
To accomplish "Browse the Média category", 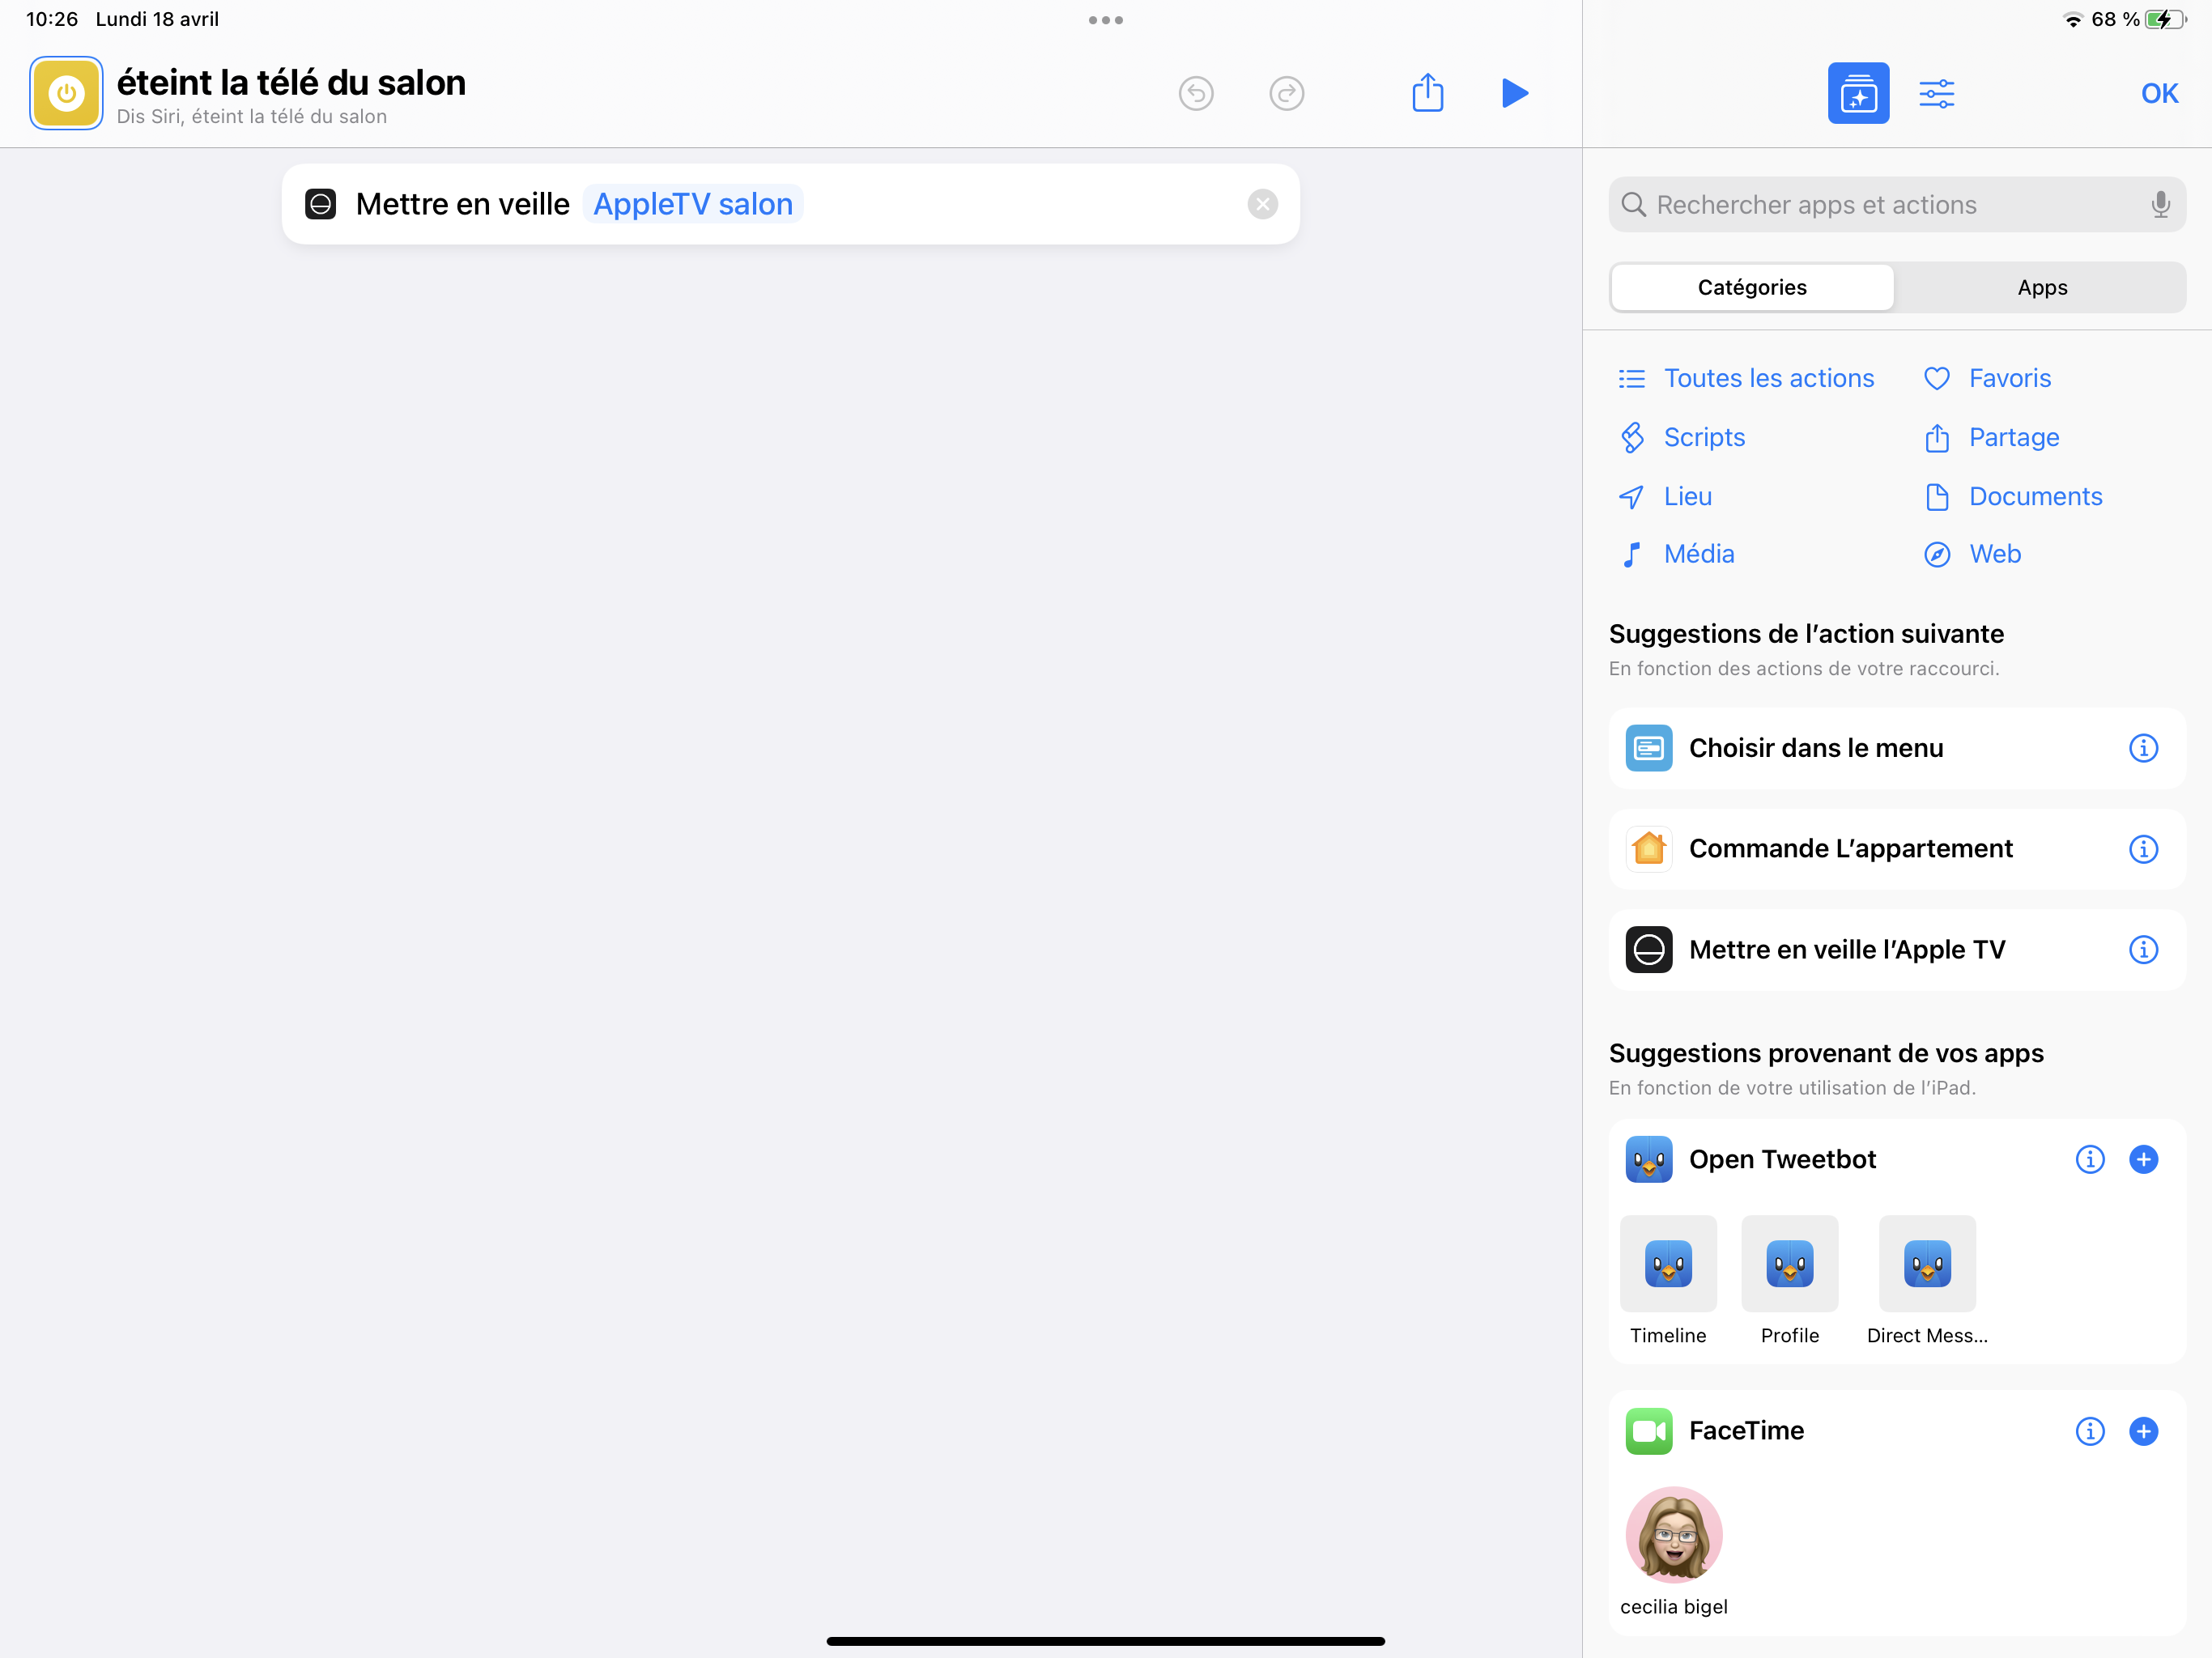I will click(x=1698, y=553).
